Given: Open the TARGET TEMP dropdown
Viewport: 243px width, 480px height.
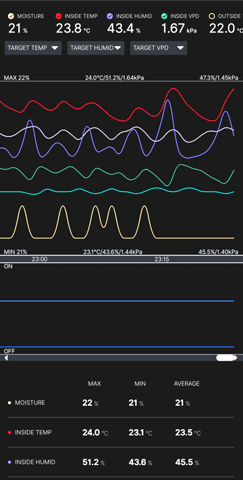Looking at the screenshot, I should tap(33, 48).
